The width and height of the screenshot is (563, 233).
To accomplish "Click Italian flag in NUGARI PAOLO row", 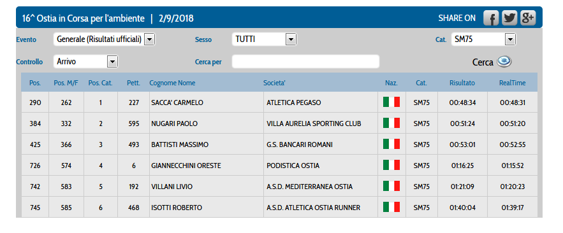I will click(x=391, y=124).
